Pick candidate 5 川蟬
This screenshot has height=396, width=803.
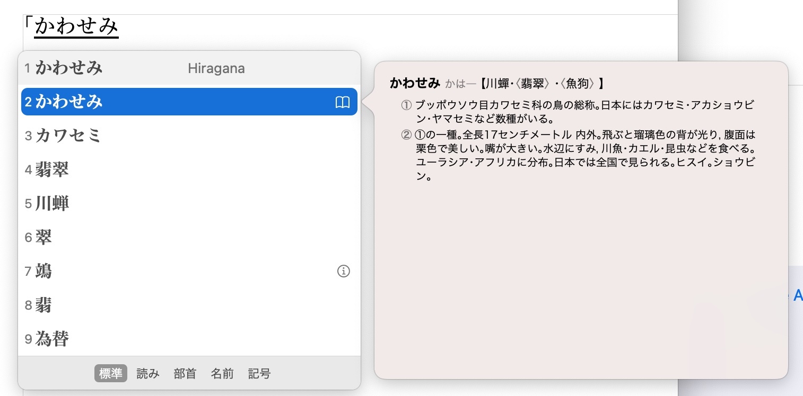52,204
